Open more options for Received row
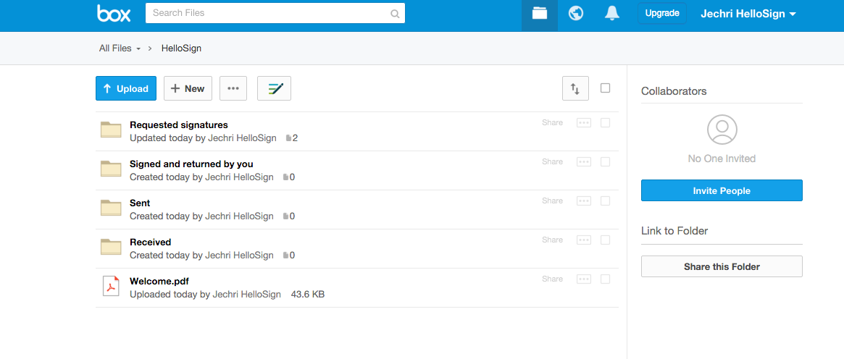Viewport: 844px width, 359px height. (x=584, y=240)
